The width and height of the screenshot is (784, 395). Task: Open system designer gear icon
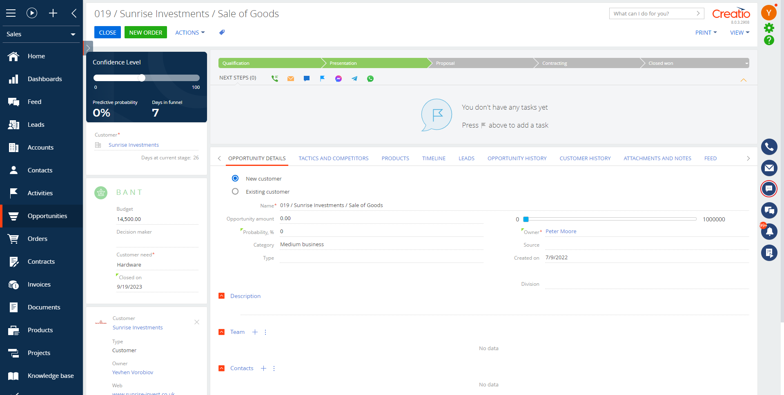(769, 28)
